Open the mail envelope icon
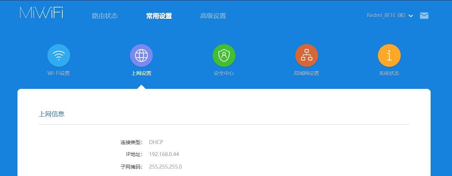The width and height of the screenshot is (452, 176). [x=424, y=16]
